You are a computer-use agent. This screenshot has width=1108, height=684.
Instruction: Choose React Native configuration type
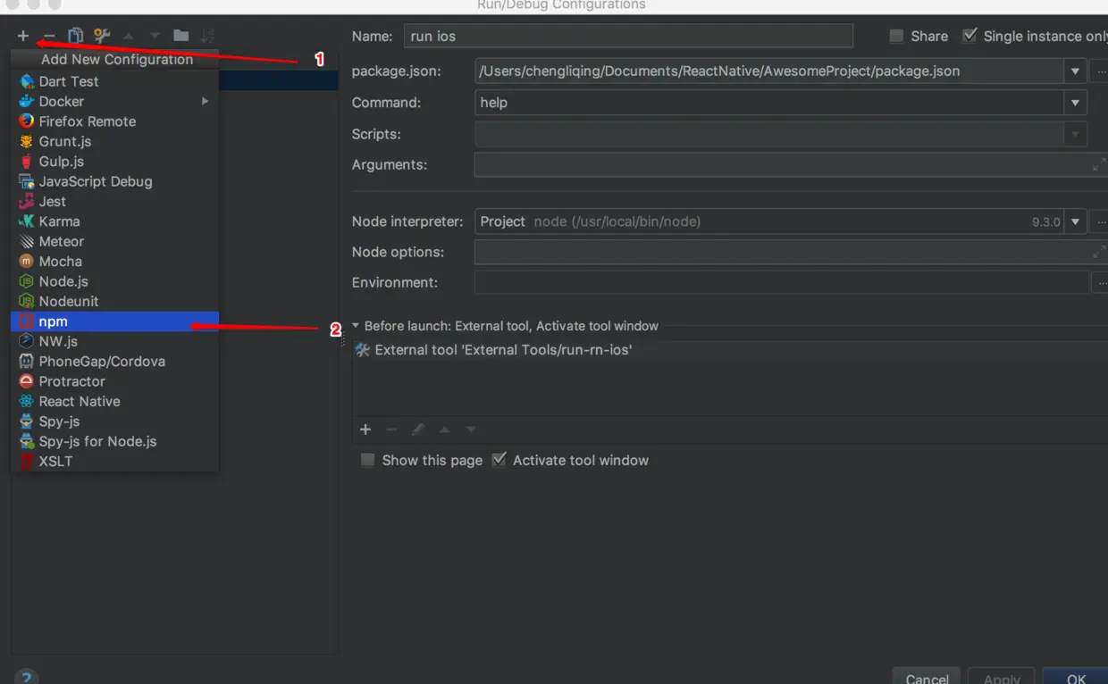click(x=114, y=402)
